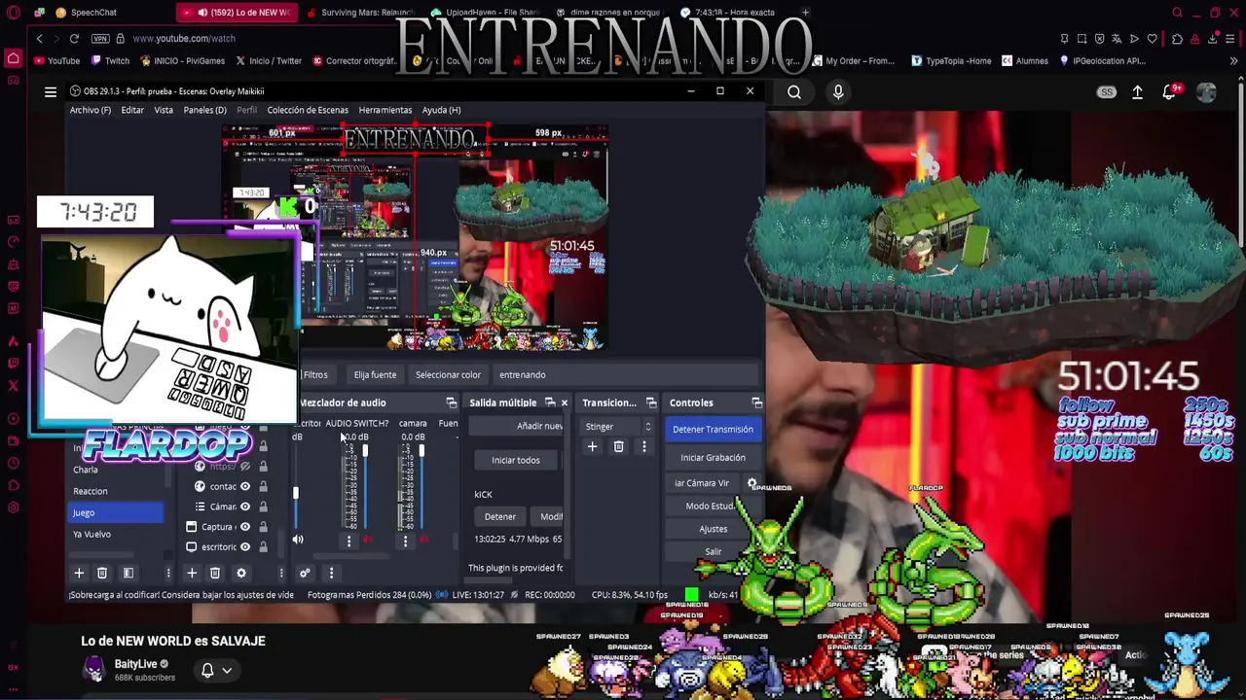Click Iniciar Grabación button
The image size is (1246, 700).
(x=713, y=457)
